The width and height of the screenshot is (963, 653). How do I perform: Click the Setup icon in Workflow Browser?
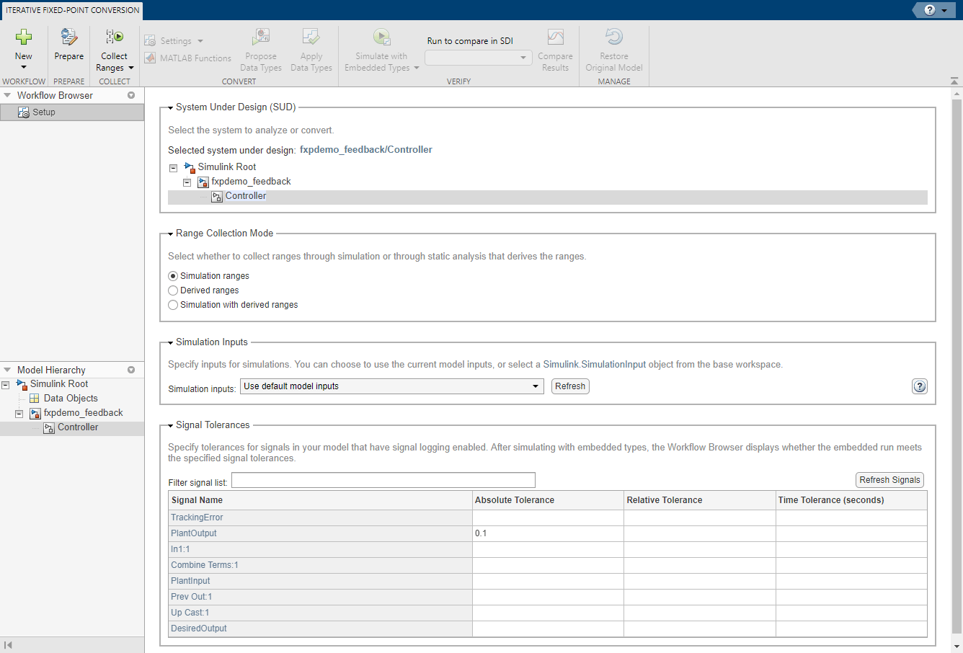[x=24, y=112]
